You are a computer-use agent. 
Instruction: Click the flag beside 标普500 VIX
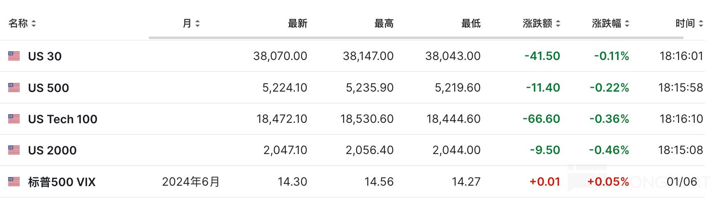pos(14,182)
